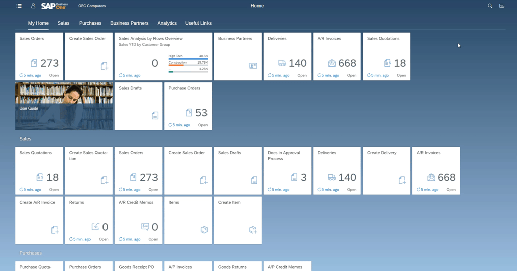The width and height of the screenshot is (517, 271).
Task: Open the Docs in Approval Process tile
Action: (287, 171)
